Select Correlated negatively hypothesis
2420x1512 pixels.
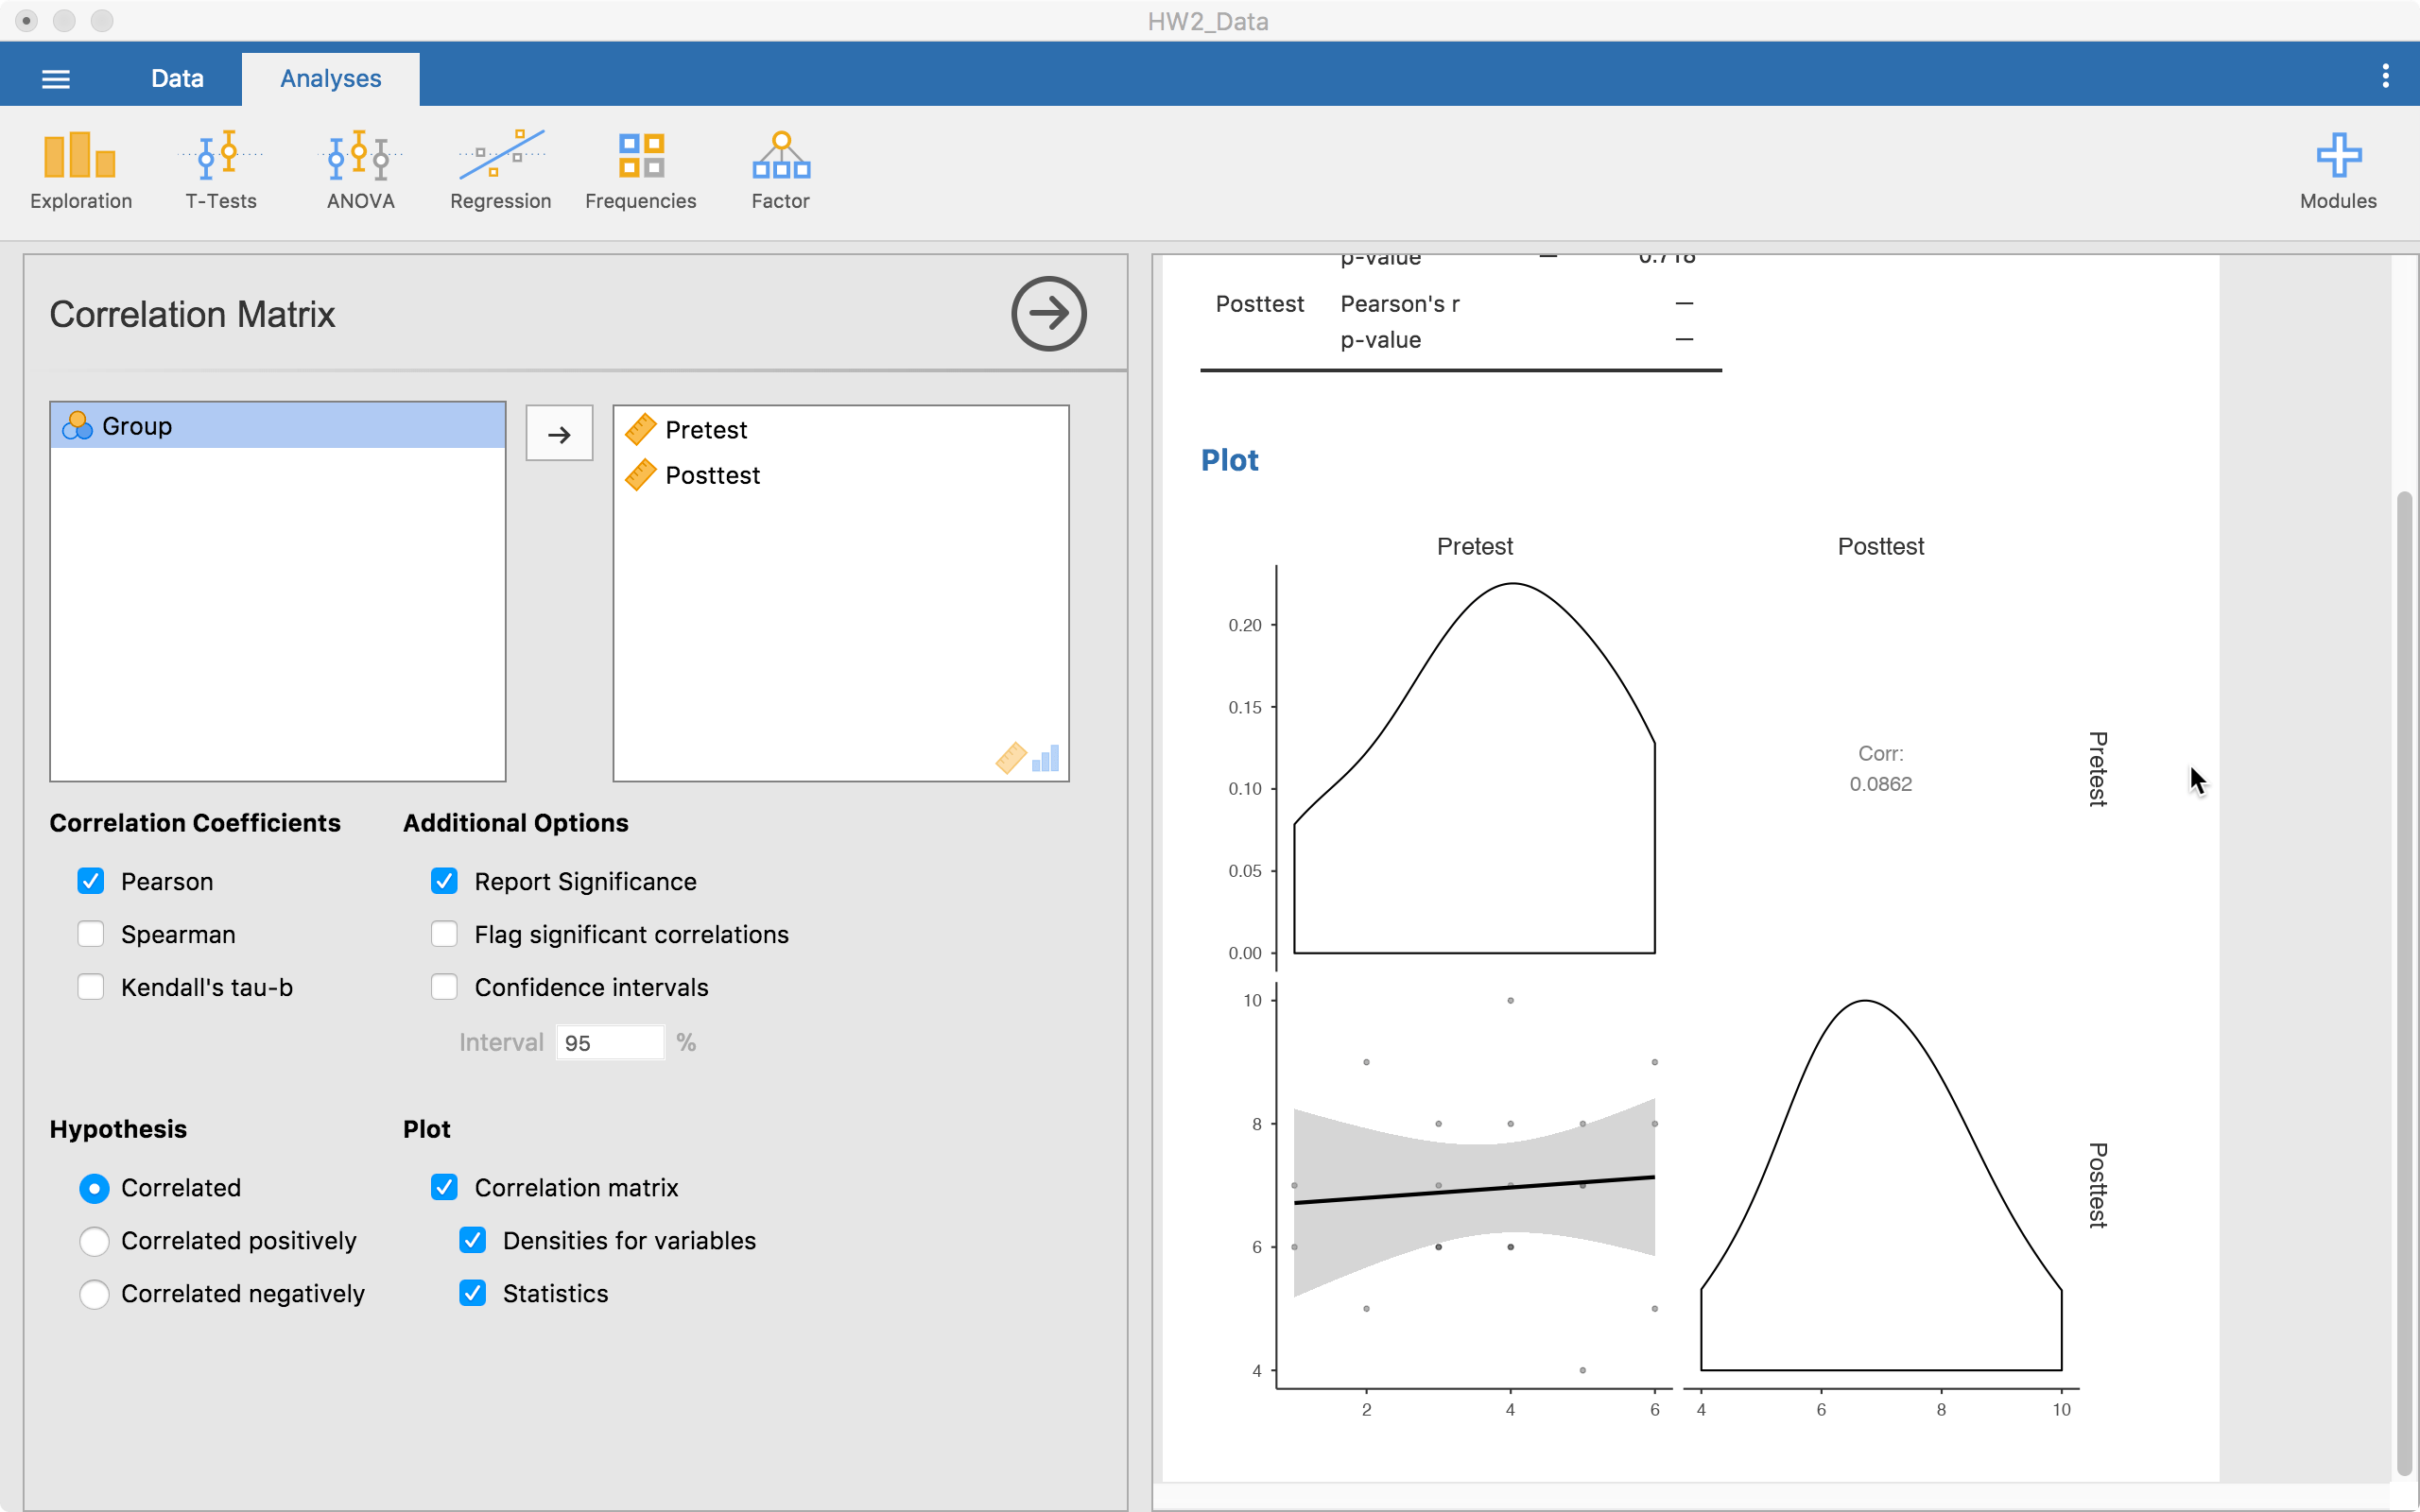[94, 1293]
